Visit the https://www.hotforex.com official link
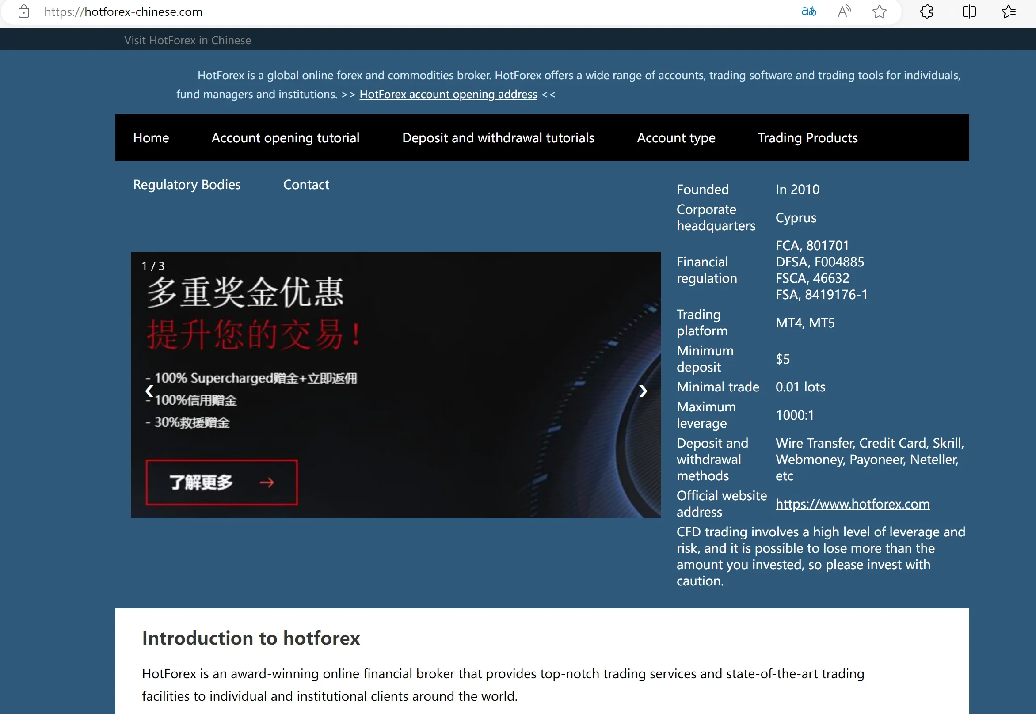Image resolution: width=1036 pixels, height=714 pixels. (x=853, y=504)
